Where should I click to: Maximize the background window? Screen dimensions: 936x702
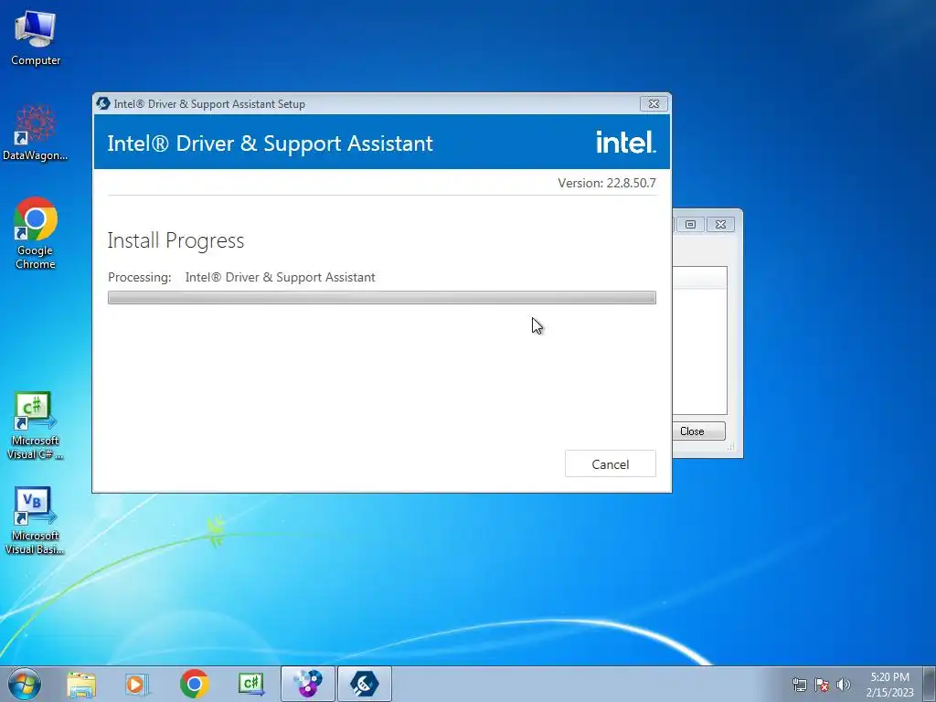pos(690,225)
